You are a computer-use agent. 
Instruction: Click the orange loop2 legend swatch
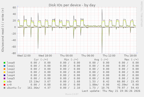coord(4,69)
